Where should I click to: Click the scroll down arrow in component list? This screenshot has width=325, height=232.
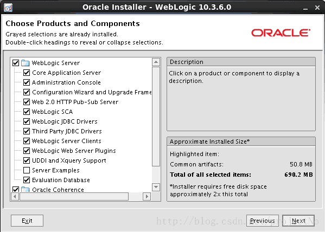(x=156, y=187)
